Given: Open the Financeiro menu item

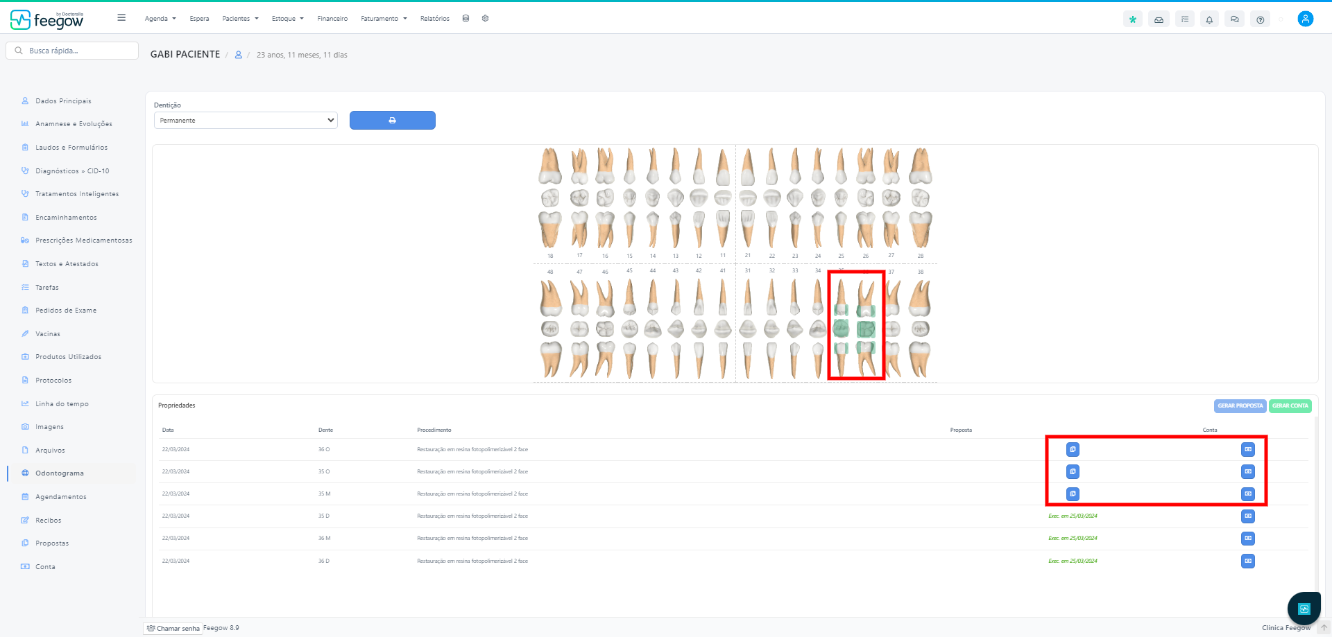Looking at the screenshot, I should [332, 19].
